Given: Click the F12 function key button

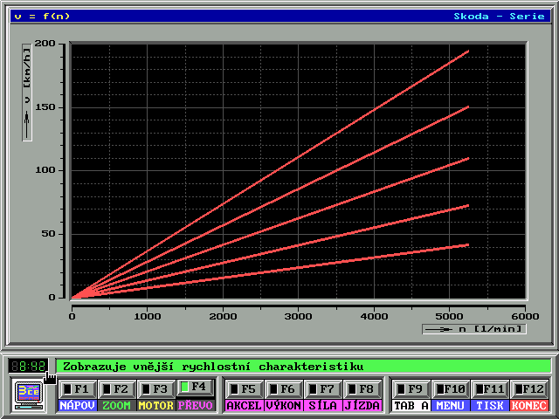Looking at the screenshot, I should (x=528, y=389).
